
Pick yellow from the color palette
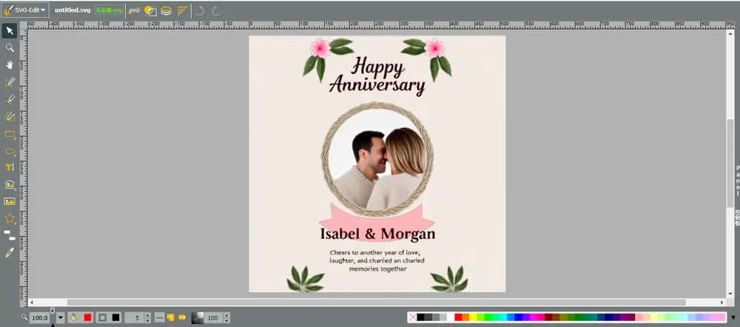click(x=474, y=317)
